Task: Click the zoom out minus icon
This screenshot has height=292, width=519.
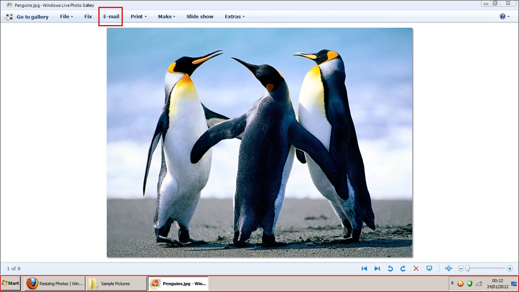Action: (461, 268)
